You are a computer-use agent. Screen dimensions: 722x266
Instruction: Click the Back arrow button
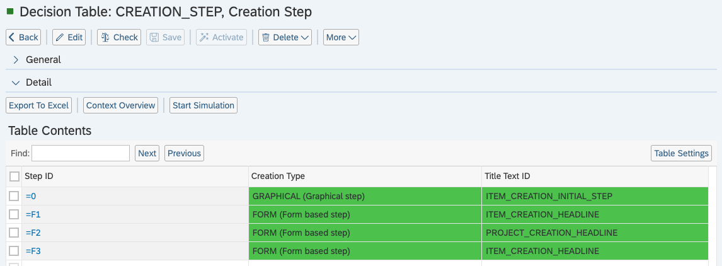[23, 37]
